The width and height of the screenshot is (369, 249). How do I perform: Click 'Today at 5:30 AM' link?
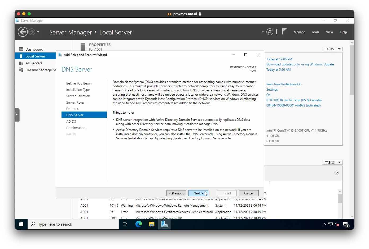point(278,70)
